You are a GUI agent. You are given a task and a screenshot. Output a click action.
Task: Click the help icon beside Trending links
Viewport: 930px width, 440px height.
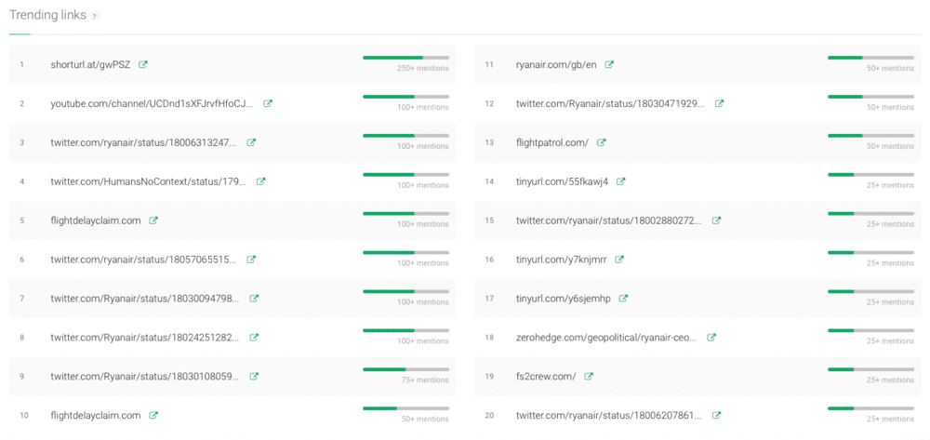[95, 16]
